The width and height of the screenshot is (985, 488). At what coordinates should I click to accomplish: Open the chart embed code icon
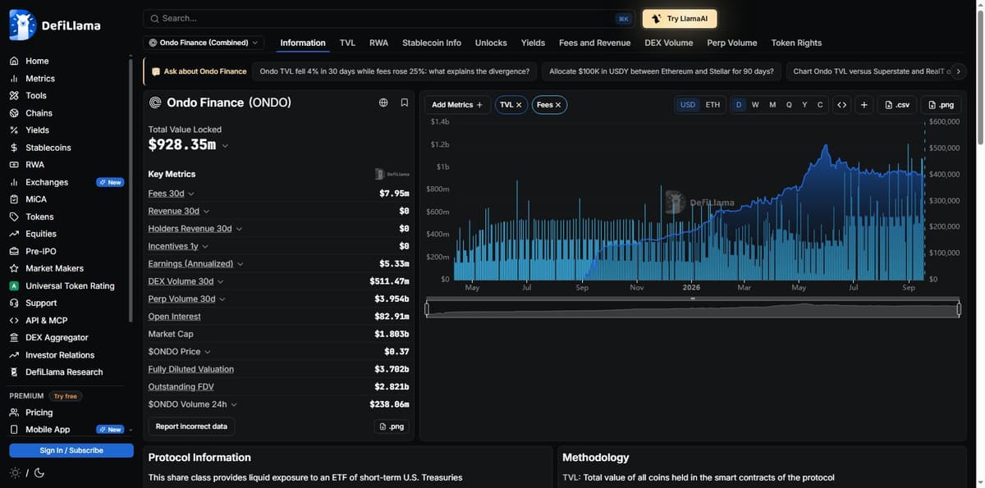click(x=841, y=105)
